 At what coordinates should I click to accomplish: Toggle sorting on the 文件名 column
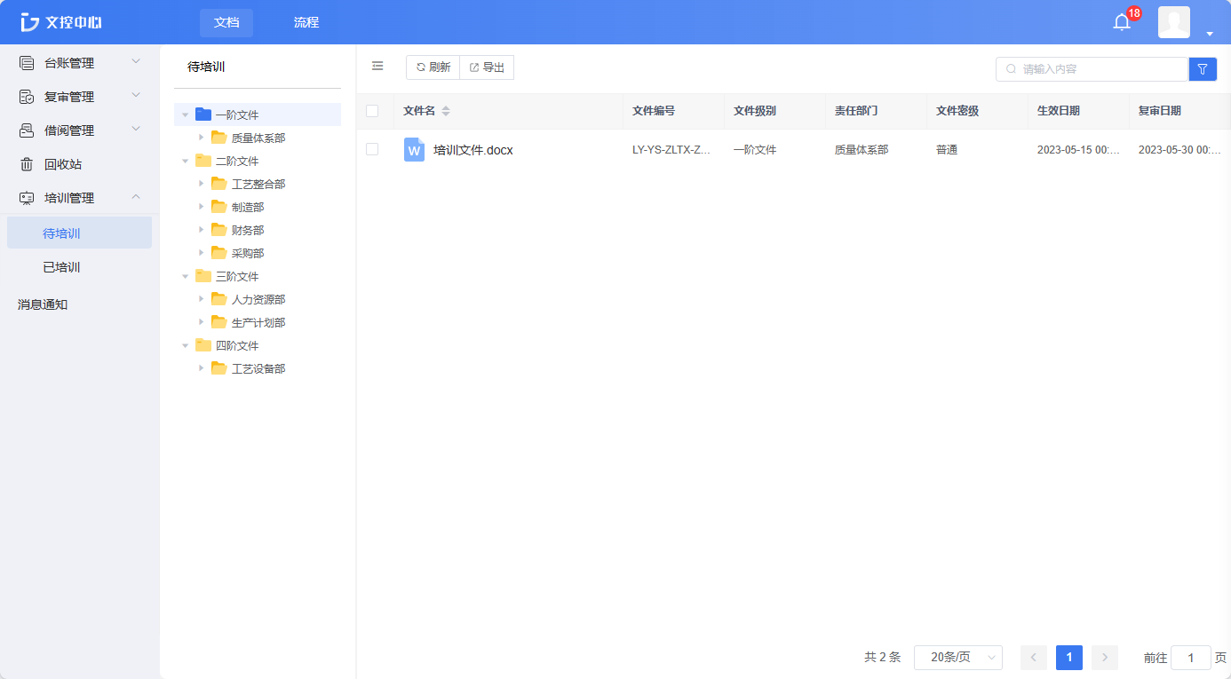click(444, 111)
